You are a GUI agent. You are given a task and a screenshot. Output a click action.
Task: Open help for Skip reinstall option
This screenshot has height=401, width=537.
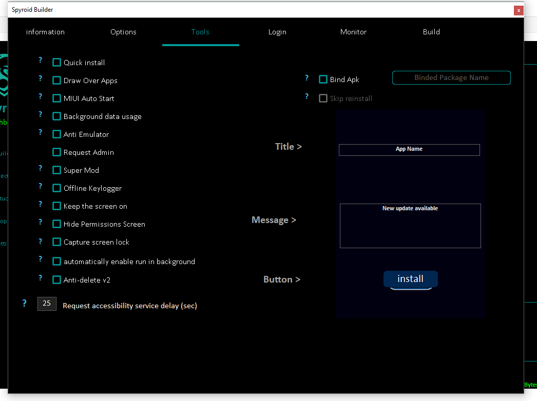[306, 96]
